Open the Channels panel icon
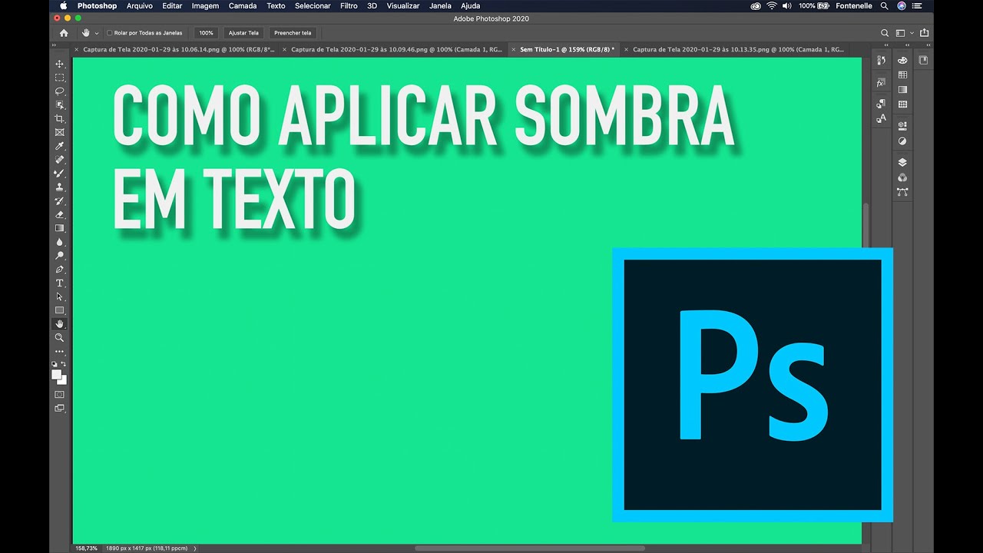 point(902,177)
